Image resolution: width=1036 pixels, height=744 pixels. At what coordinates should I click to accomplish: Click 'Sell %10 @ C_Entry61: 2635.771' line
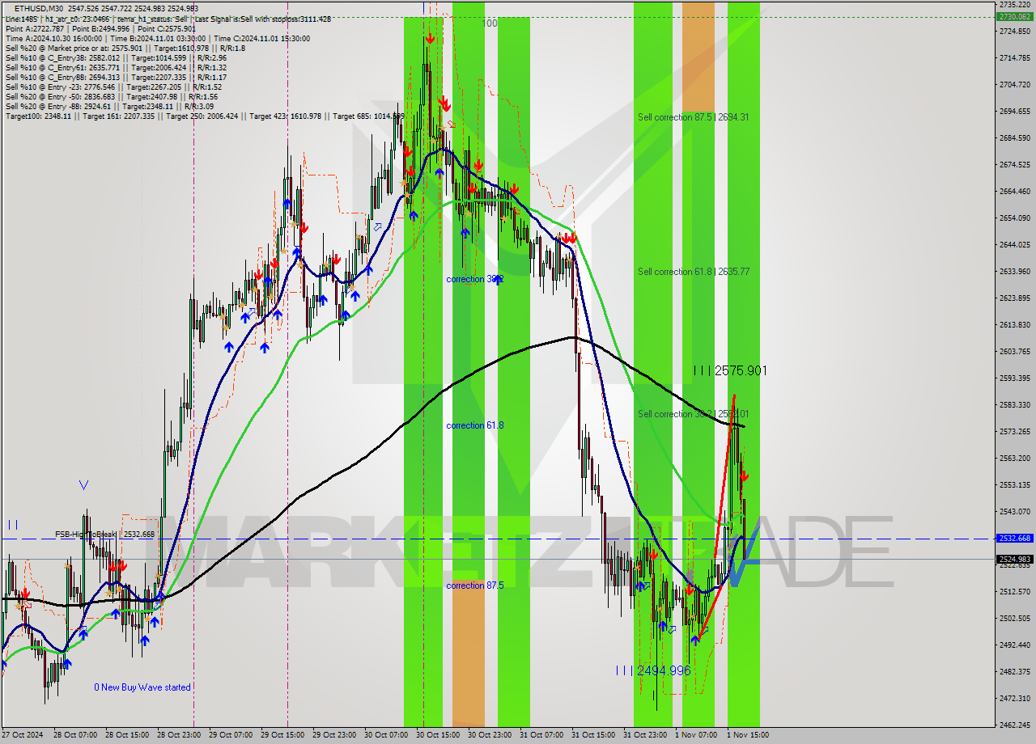116,67
